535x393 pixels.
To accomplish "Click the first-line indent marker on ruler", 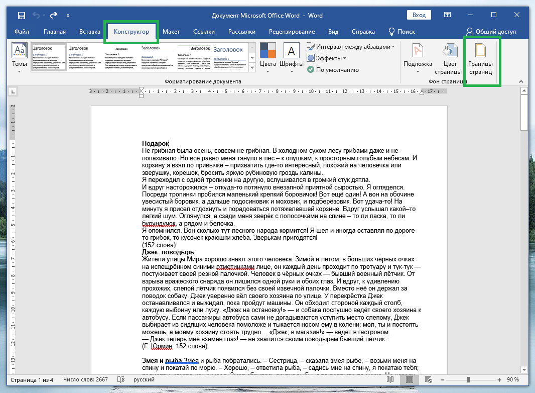I will [141, 89].
